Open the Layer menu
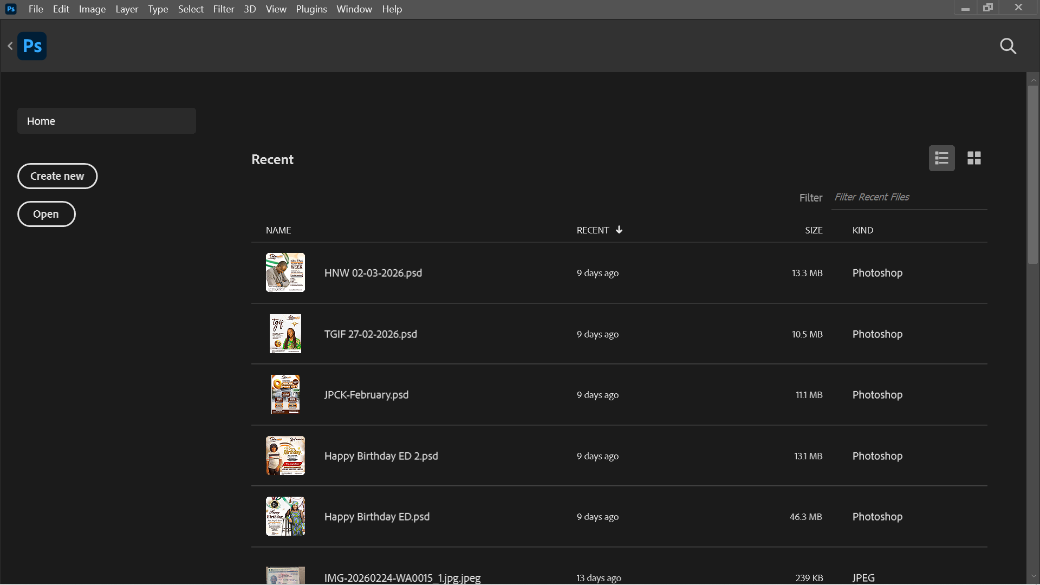The height and width of the screenshot is (585, 1040). (127, 9)
